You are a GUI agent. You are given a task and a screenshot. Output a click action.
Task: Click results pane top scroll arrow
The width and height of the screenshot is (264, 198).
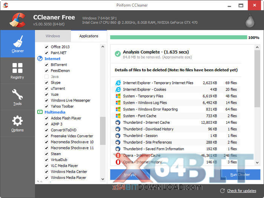click(x=257, y=47)
